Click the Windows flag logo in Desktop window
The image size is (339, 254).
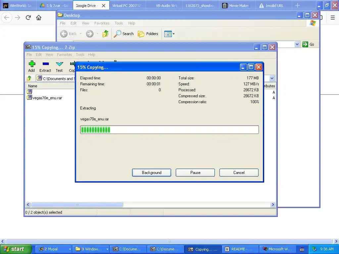tap(313, 23)
